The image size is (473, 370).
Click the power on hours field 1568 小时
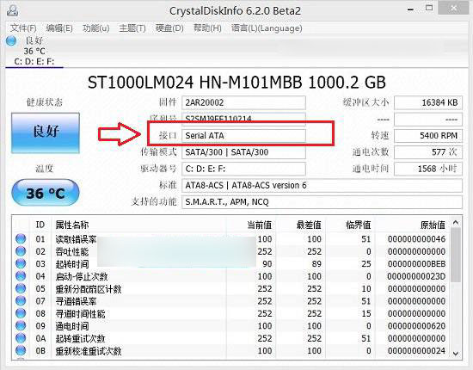coord(428,169)
